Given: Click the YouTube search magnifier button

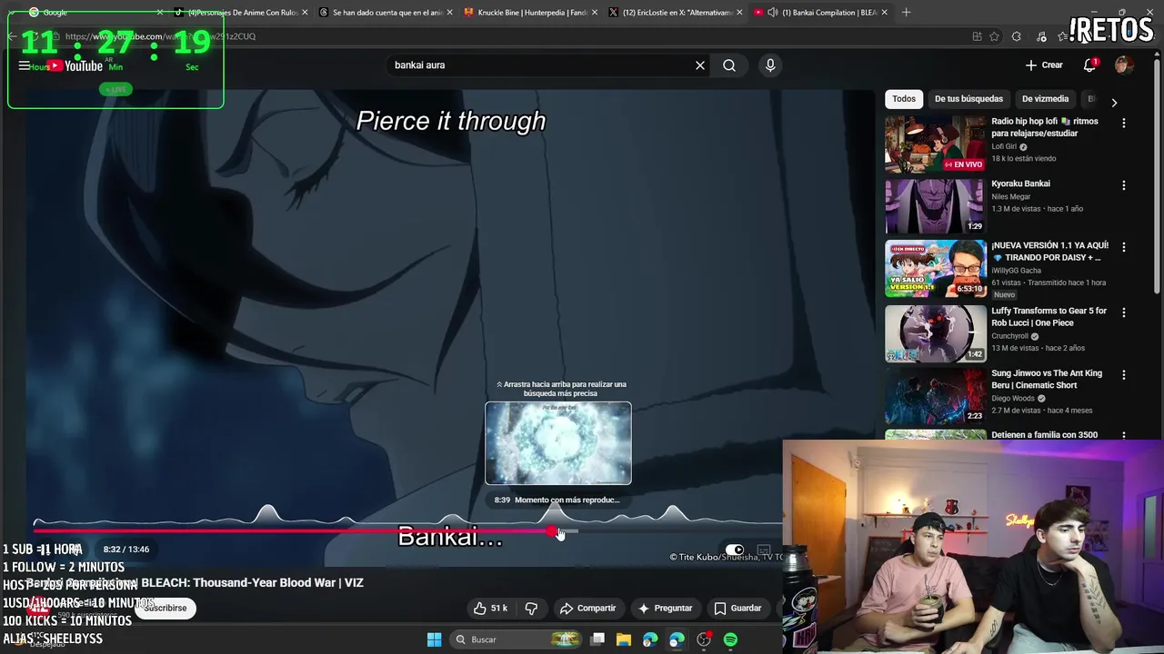Looking at the screenshot, I should [729, 65].
